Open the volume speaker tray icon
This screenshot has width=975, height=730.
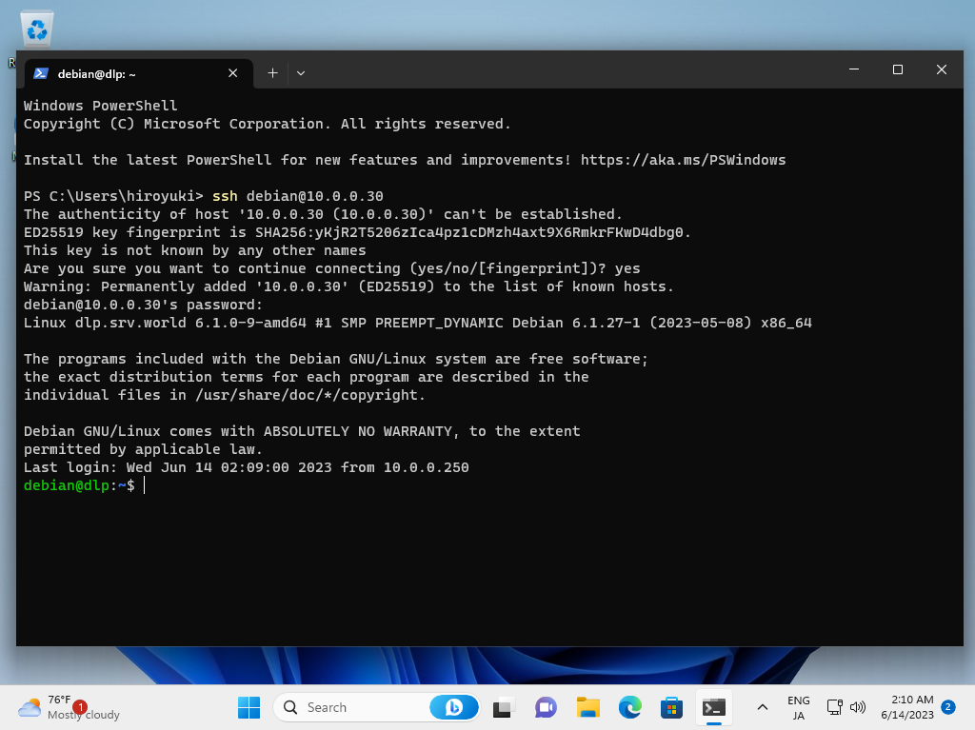(x=858, y=707)
